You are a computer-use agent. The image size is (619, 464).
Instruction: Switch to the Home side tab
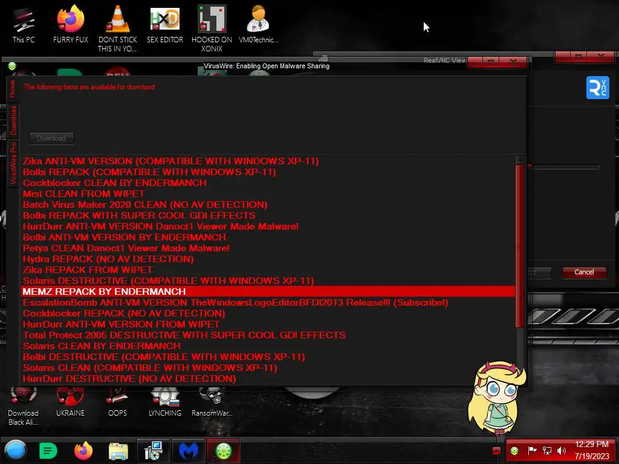pyautogui.click(x=12, y=89)
